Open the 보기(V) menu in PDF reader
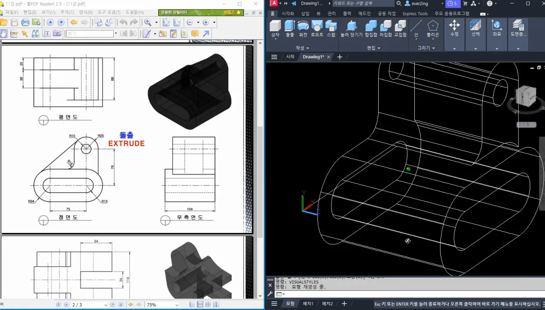545x310 pixels. pyautogui.click(x=48, y=12)
